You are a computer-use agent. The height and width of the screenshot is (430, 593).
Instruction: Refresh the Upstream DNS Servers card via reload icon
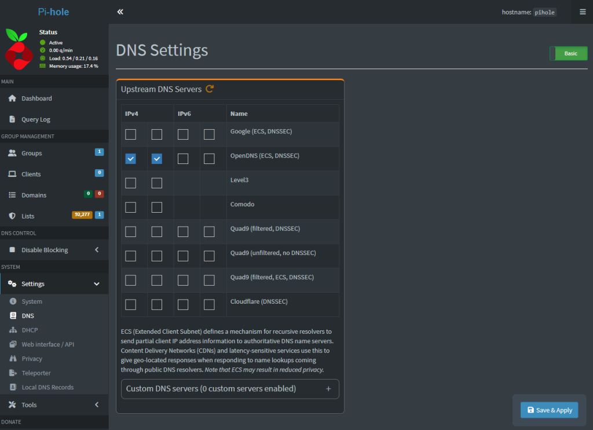210,89
